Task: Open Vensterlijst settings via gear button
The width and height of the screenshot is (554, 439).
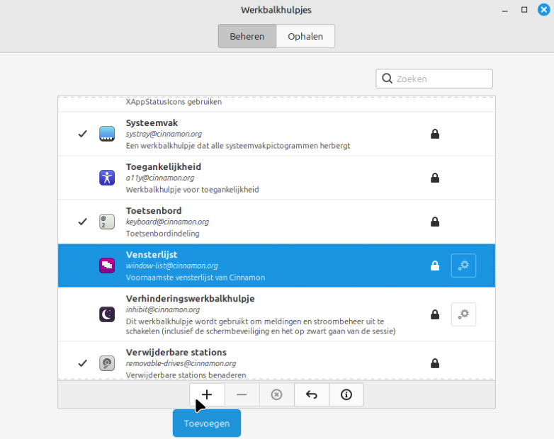Action: (463, 266)
